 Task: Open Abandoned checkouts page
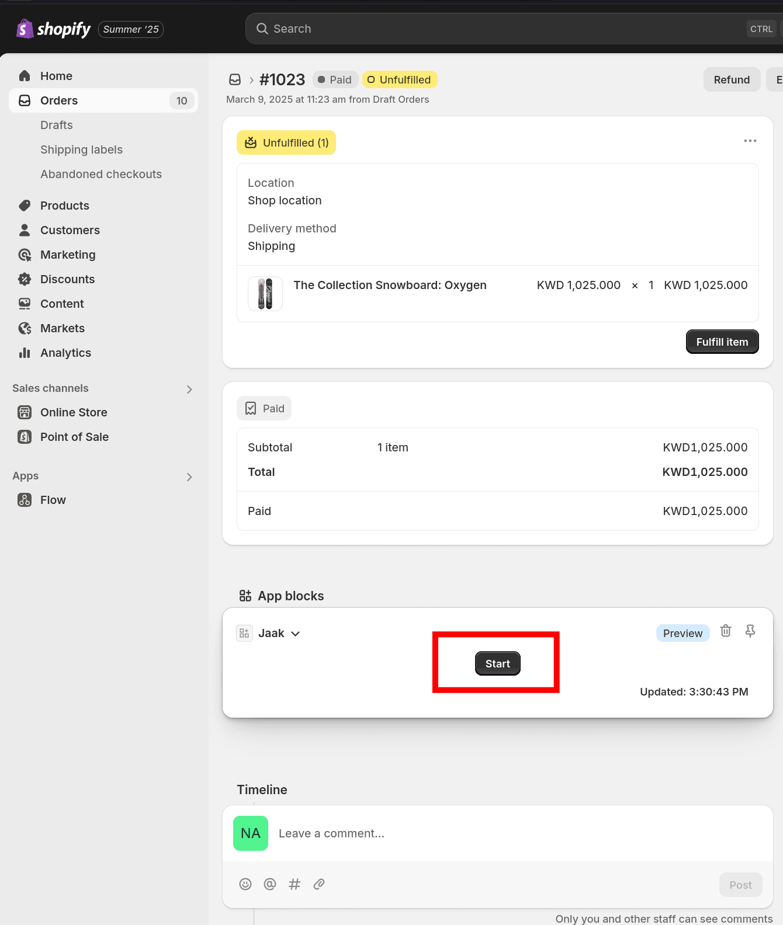(x=101, y=174)
